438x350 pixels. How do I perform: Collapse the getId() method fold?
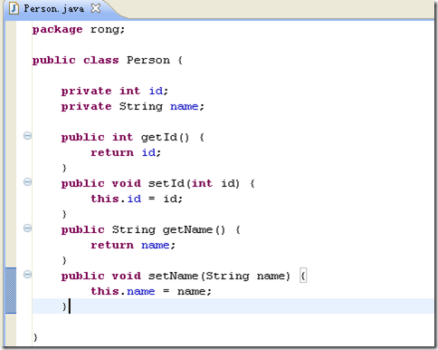[27, 136]
